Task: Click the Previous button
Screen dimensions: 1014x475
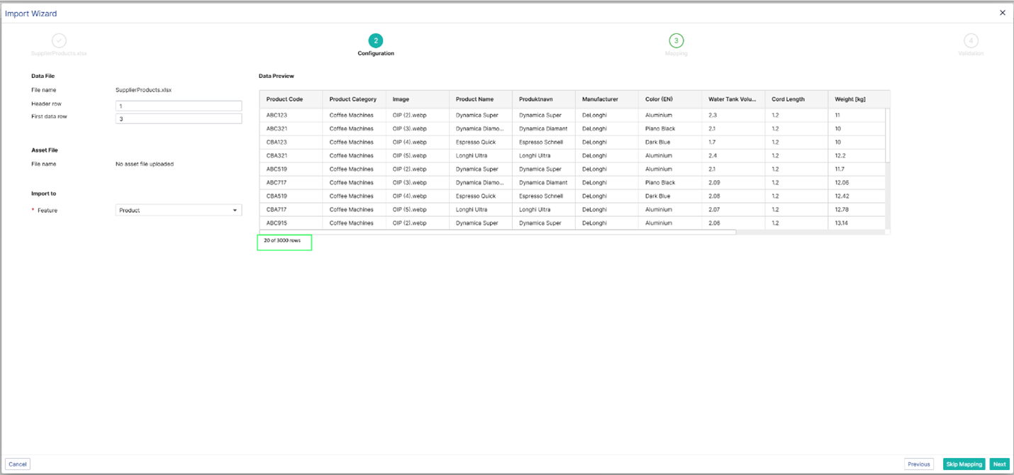Action: click(x=919, y=464)
